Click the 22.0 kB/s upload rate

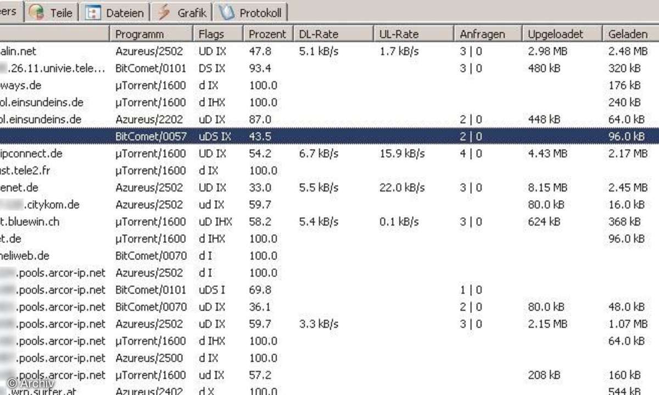pos(402,188)
